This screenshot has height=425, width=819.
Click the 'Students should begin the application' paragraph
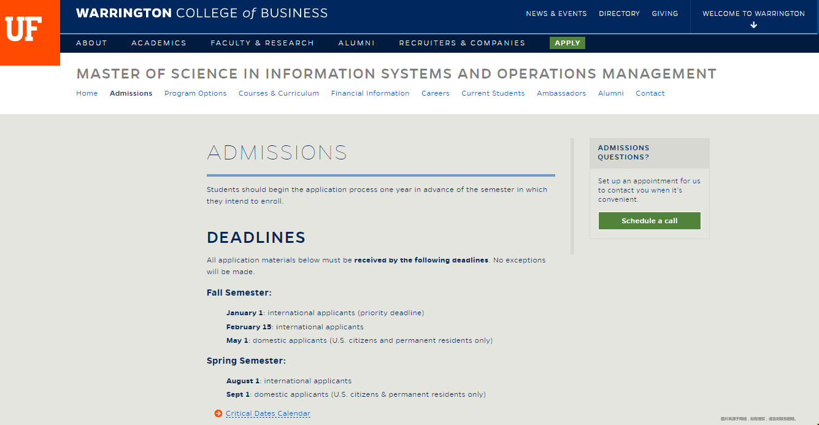377,196
